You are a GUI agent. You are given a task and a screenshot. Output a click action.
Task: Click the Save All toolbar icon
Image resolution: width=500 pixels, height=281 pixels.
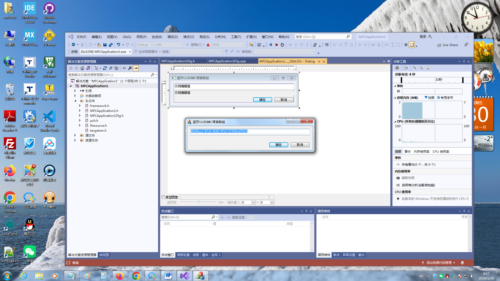point(111,45)
